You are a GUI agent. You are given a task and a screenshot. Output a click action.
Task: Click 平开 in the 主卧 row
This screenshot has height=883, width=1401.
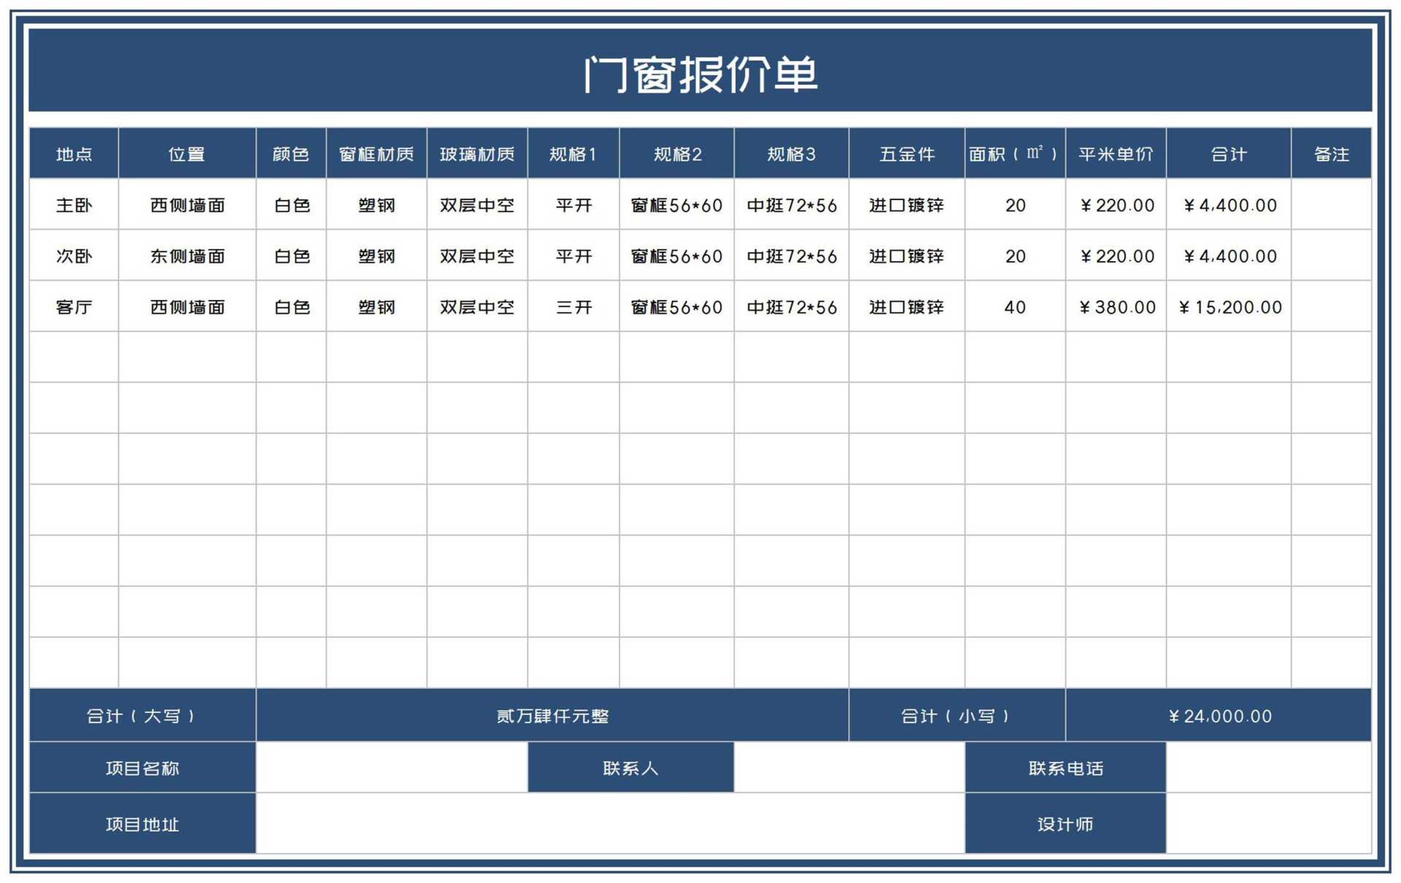click(x=574, y=205)
